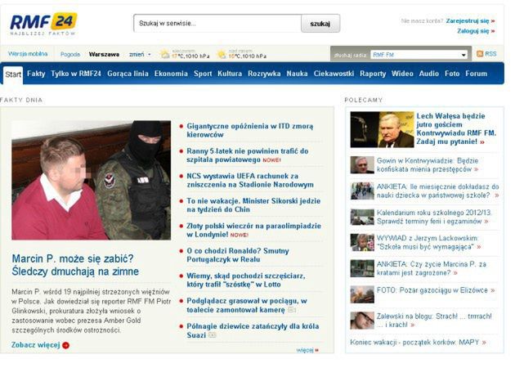Click the RMF24 logo
The image size is (515, 368).
43,25
